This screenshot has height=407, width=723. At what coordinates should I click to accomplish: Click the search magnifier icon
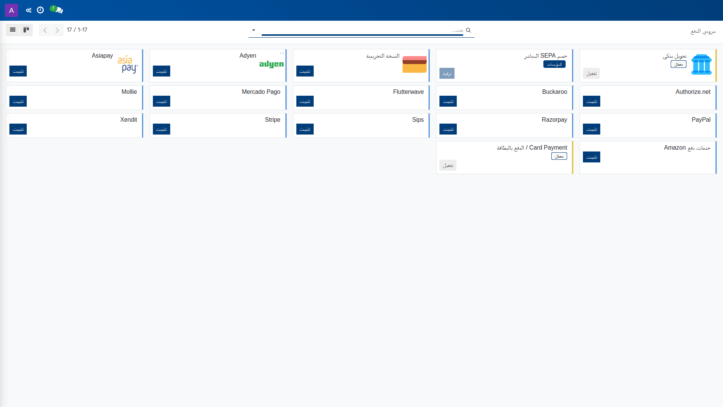tap(468, 30)
